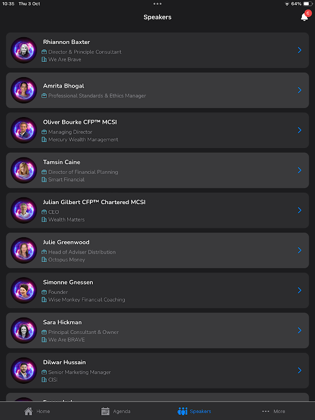
Task: Tap Julie Greenwood's avatar picture
Action: tap(24, 250)
